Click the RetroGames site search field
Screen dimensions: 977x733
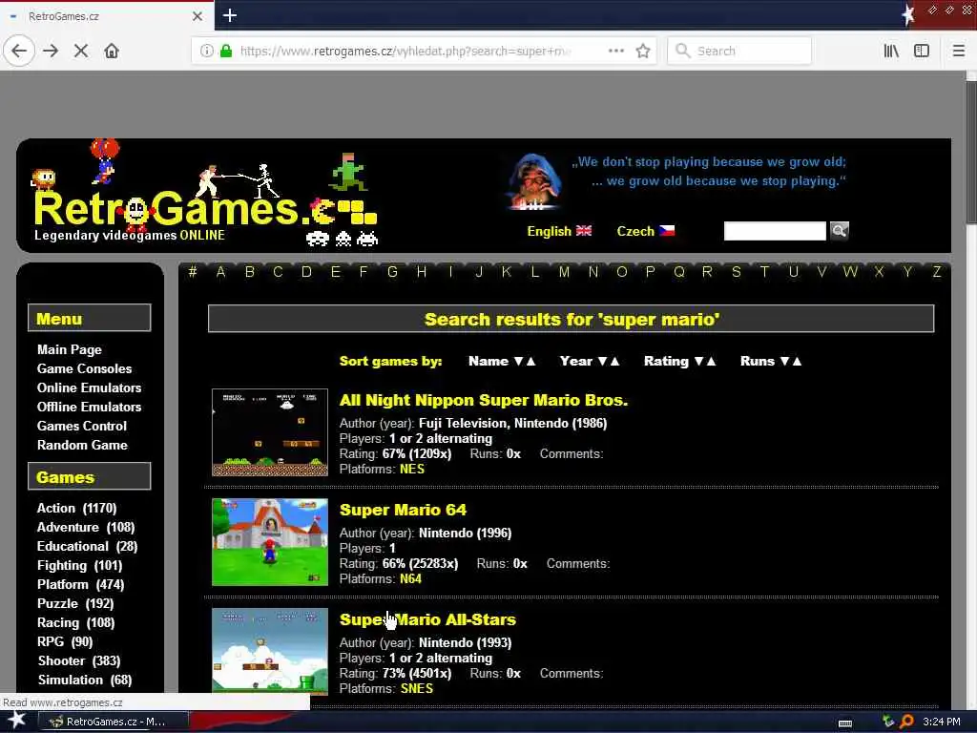point(775,231)
